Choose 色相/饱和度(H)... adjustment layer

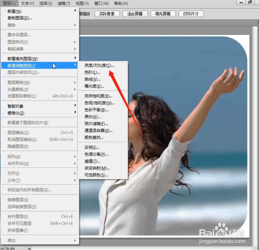coord(103,103)
